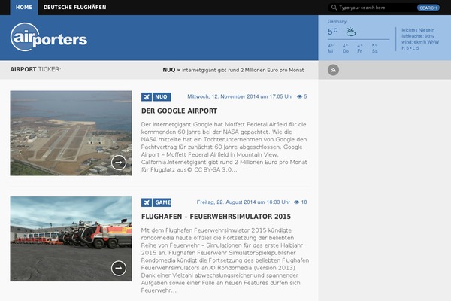Click the AIRPORT TICKER label
This screenshot has width=451, height=301.
tap(35, 69)
